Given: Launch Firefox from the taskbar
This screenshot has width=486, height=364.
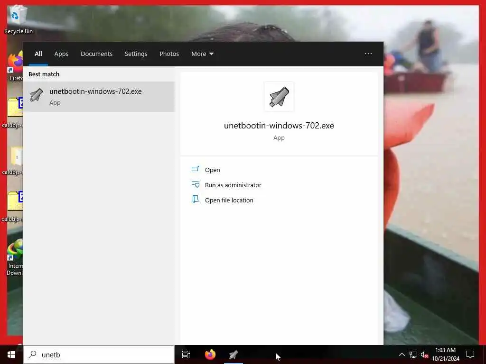Looking at the screenshot, I should [210, 355].
